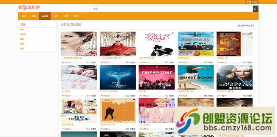Choose 资讯 in the 目录 sidebar

point(22,48)
